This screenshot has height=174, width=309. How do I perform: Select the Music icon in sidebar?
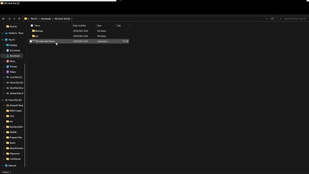8,61
